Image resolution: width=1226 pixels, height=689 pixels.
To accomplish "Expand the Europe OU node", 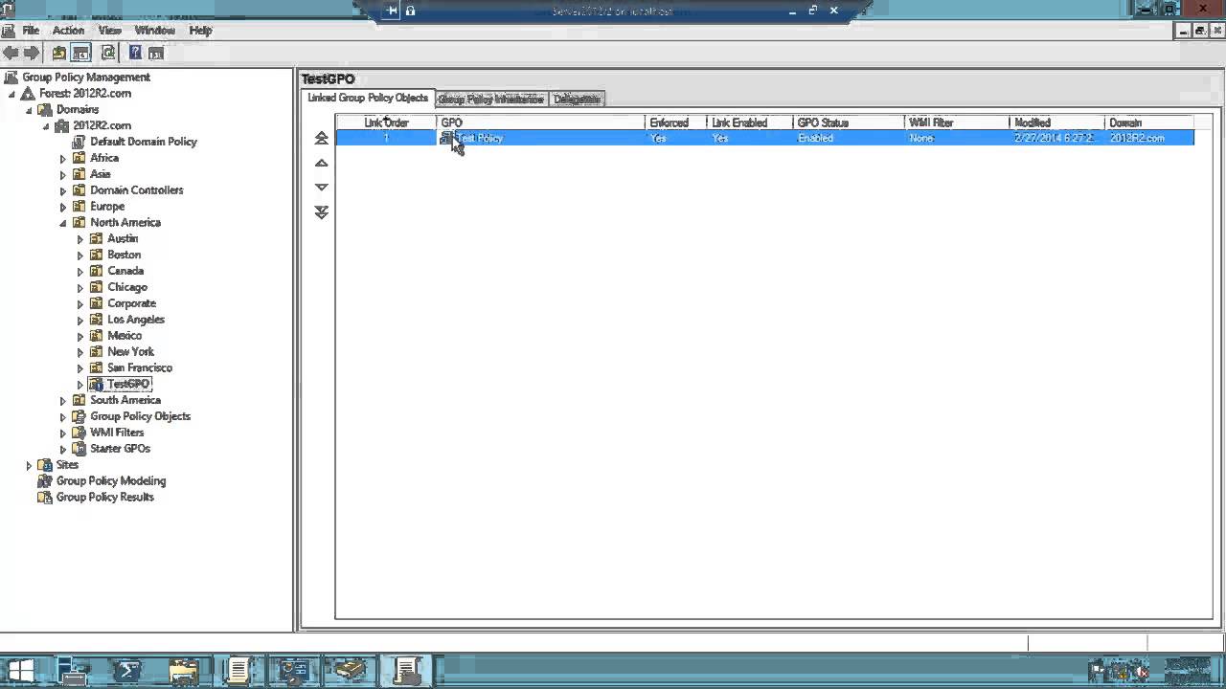I will coord(63,207).
